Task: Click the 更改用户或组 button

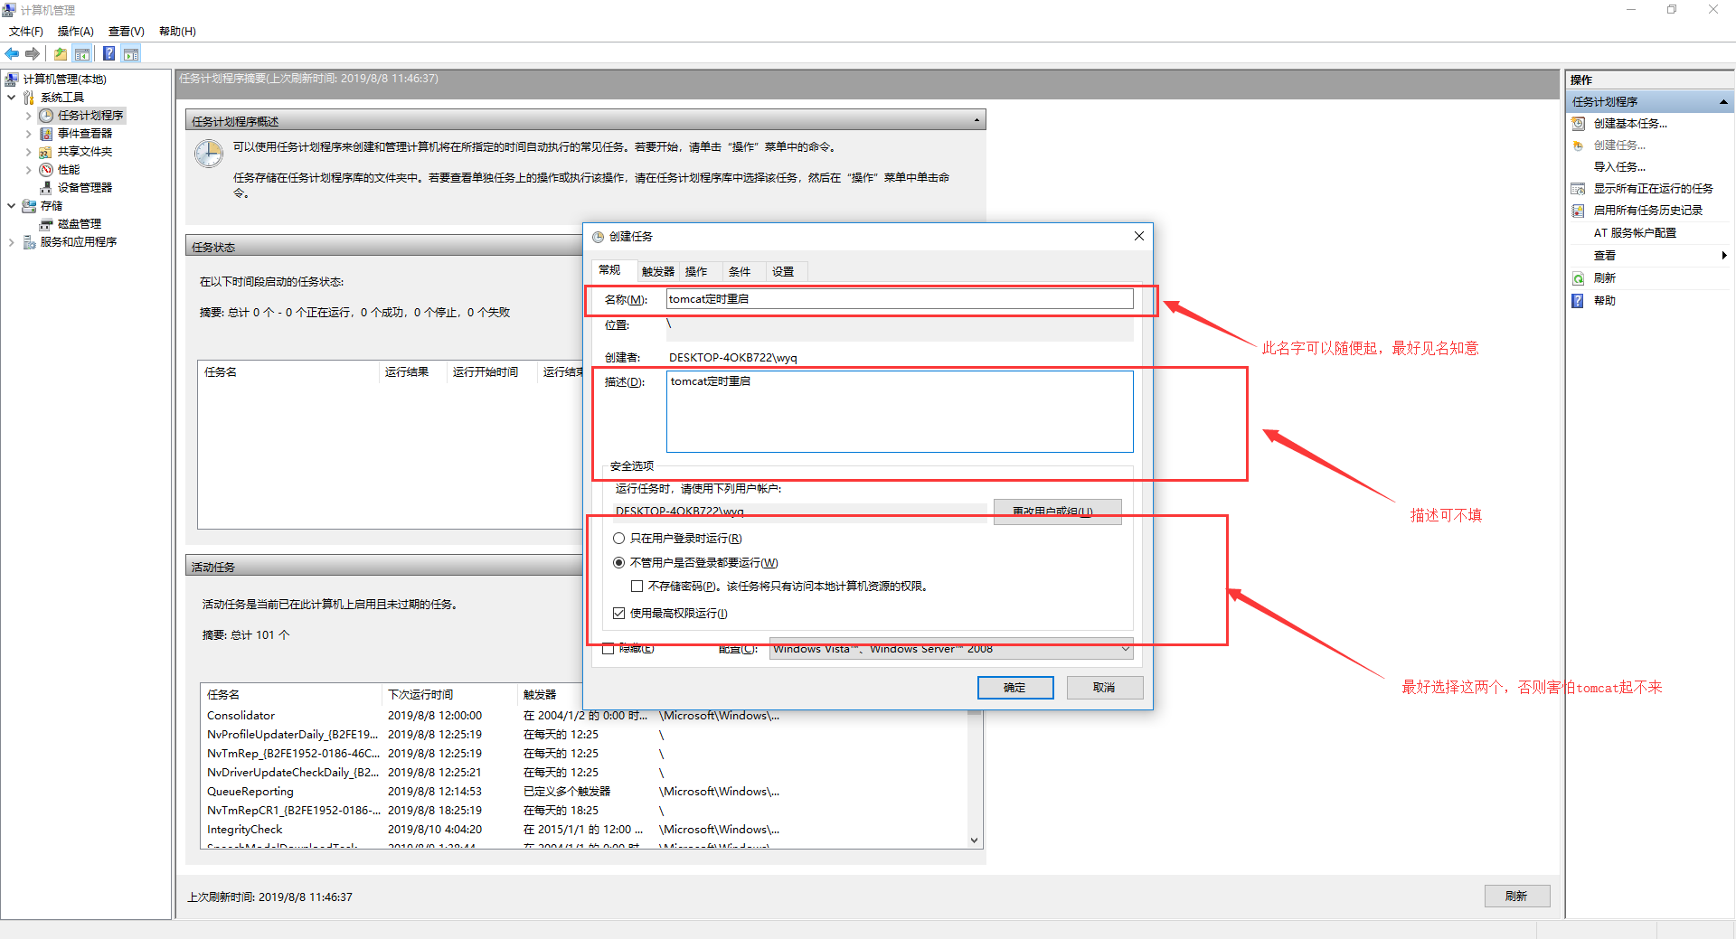Action: pyautogui.click(x=1058, y=512)
